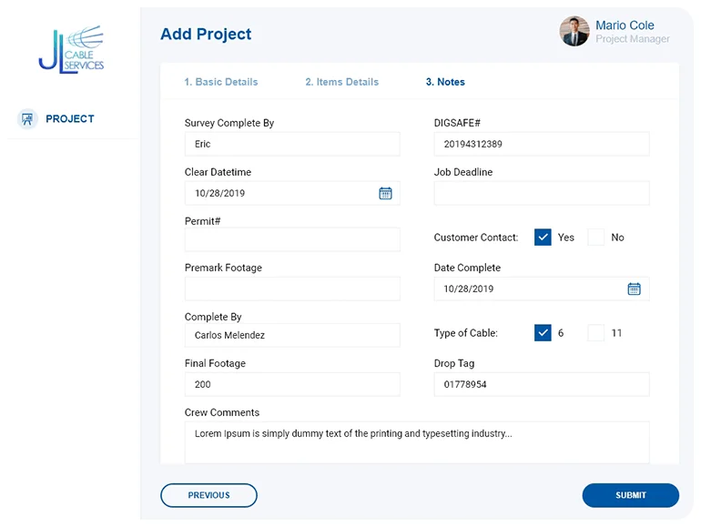Click the JL Cable Services logo
Screen dimensions: 701x527
(71, 49)
